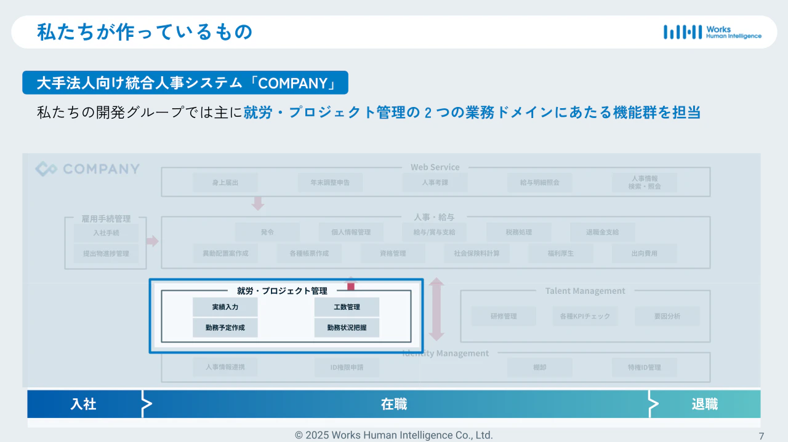This screenshot has width=788, height=442.
Task: Click the 人事情報 検索・照会 box
Action: (645, 183)
